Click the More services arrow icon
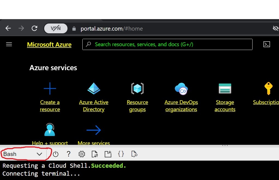This screenshot has width=279, height=180. click(x=94, y=130)
